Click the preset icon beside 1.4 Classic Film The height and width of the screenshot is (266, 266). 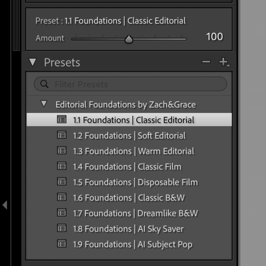pyautogui.click(x=62, y=166)
